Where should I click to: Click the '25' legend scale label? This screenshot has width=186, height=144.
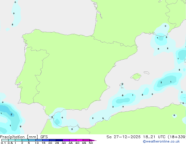click(x=57, y=143)
